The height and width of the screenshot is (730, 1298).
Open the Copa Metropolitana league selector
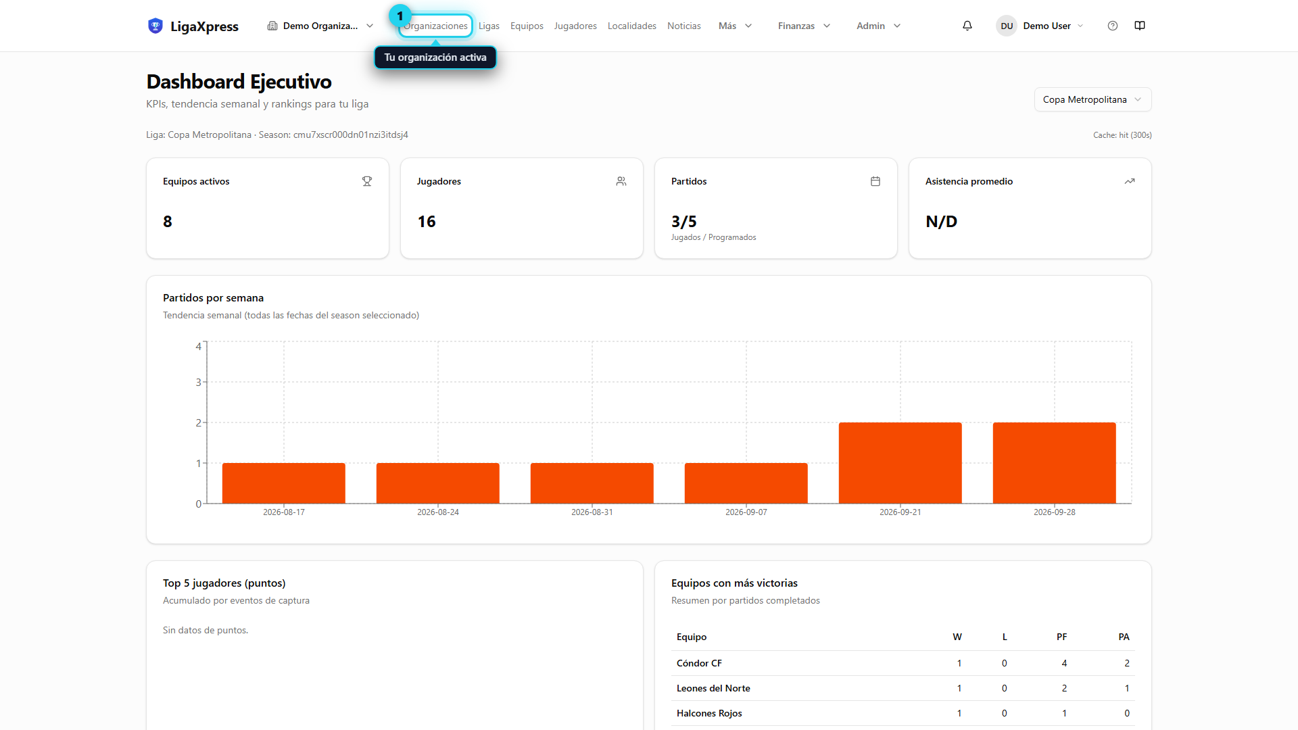pos(1092,99)
